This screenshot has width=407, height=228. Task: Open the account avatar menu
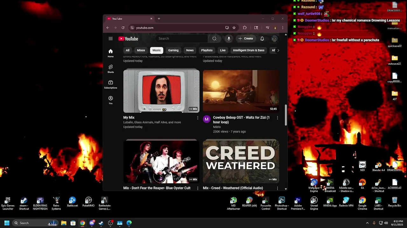(x=274, y=39)
